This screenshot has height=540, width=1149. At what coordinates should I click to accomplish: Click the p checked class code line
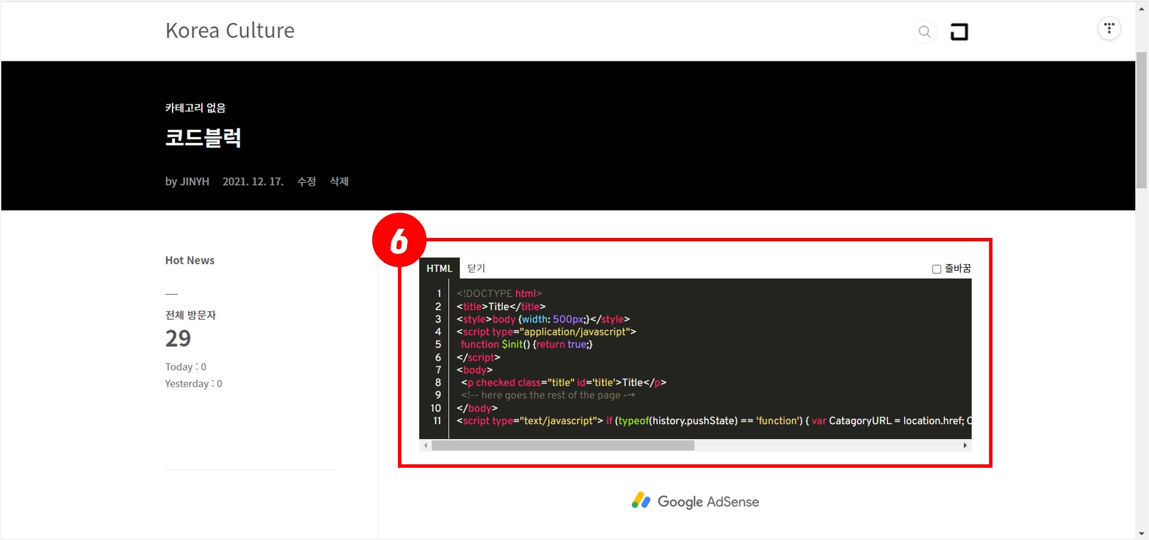point(564,382)
